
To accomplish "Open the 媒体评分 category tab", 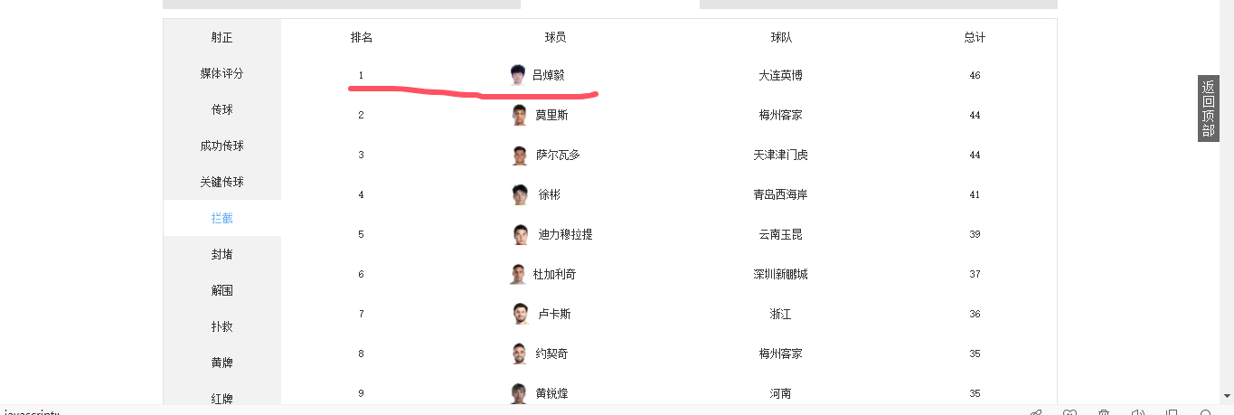I will point(221,73).
